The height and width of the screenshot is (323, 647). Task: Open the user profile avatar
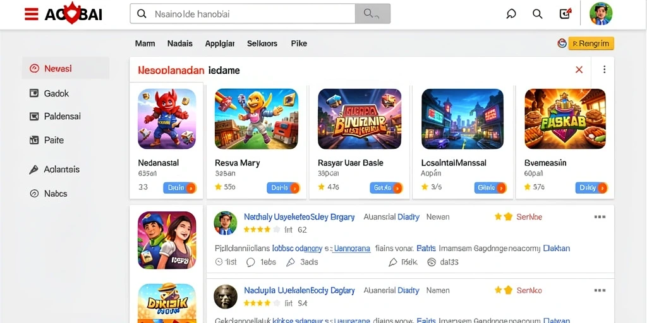pos(601,14)
